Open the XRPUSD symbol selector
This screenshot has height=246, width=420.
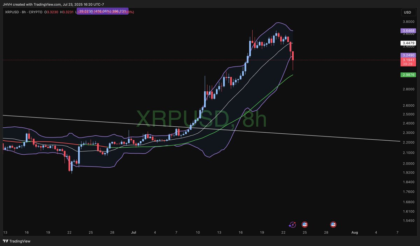pos(12,12)
